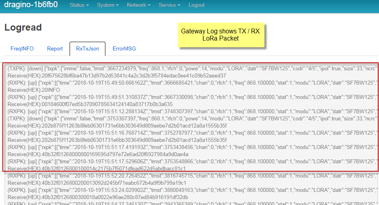Switch to the FreqINFO tab
The image size is (379, 205).
coord(22,48)
